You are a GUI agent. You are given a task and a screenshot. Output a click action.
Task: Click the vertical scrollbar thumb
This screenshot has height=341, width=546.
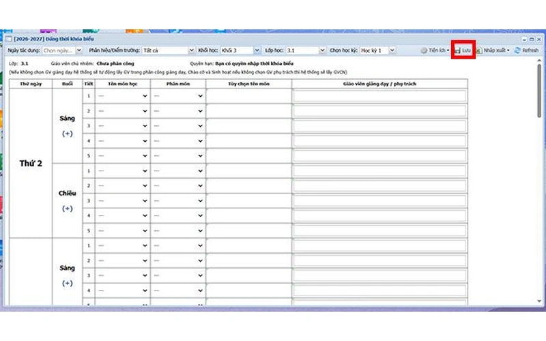(x=539, y=91)
